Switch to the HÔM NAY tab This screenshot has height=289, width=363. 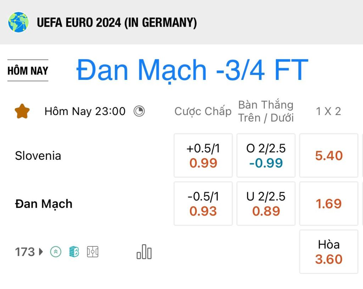(x=28, y=71)
